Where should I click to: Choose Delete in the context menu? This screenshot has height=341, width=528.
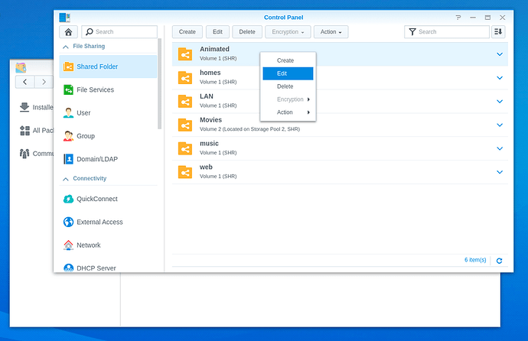click(288, 86)
